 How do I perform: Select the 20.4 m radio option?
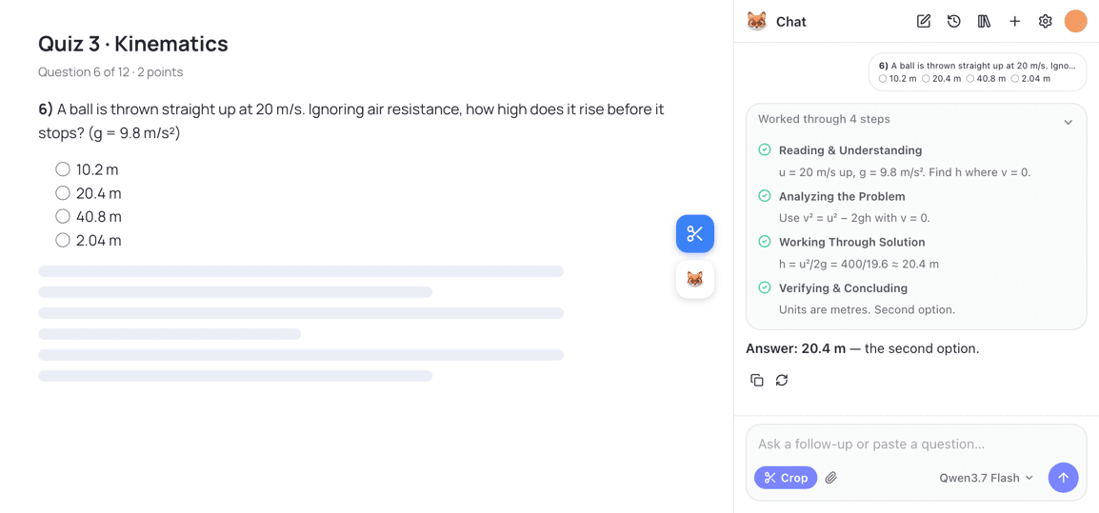[x=63, y=192]
